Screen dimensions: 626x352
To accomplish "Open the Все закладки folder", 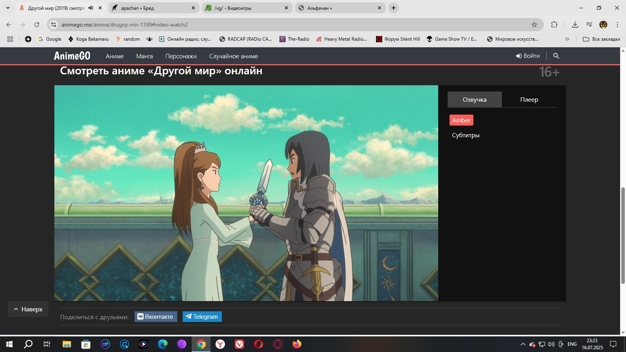I will point(602,39).
